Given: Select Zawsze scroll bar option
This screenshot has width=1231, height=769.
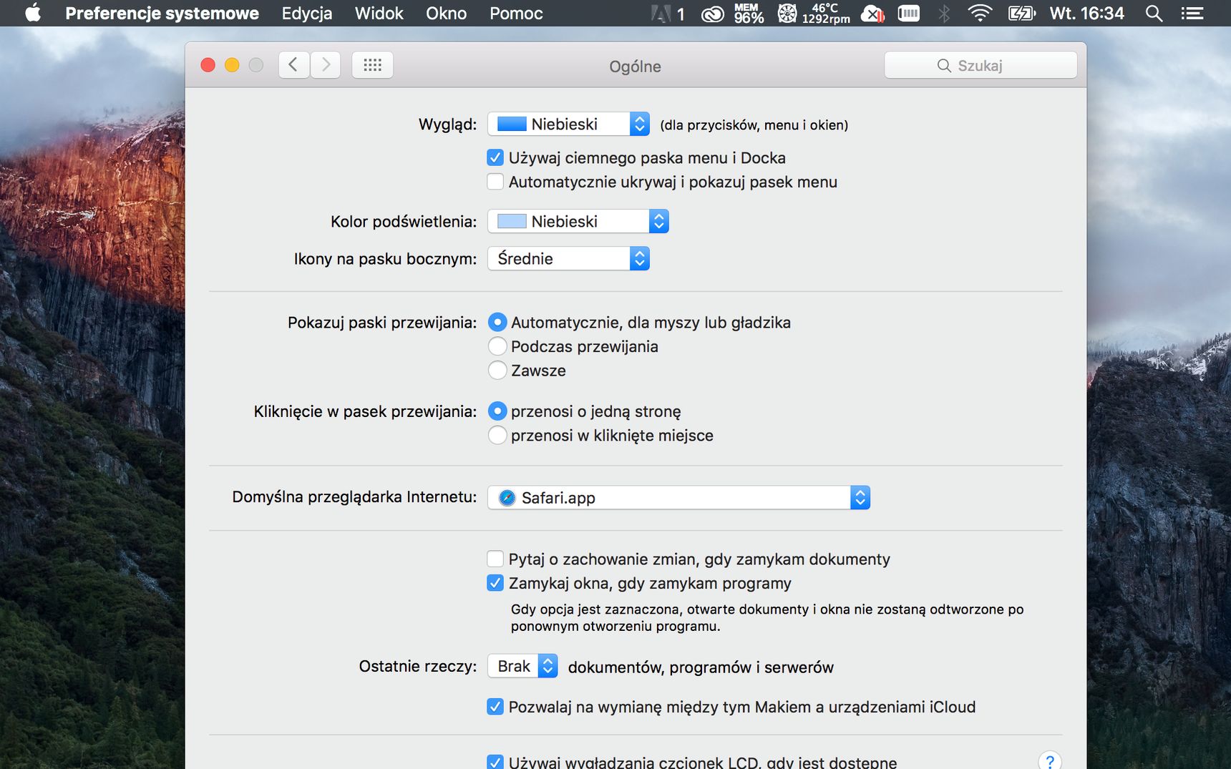Looking at the screenshot, I should tap(497, 371).
